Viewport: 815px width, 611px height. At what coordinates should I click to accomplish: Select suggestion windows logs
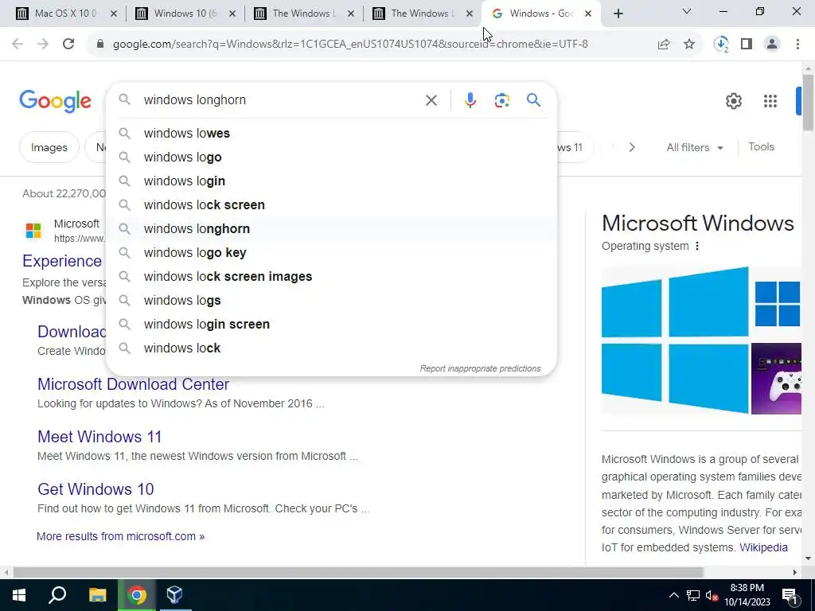(331, 301)
